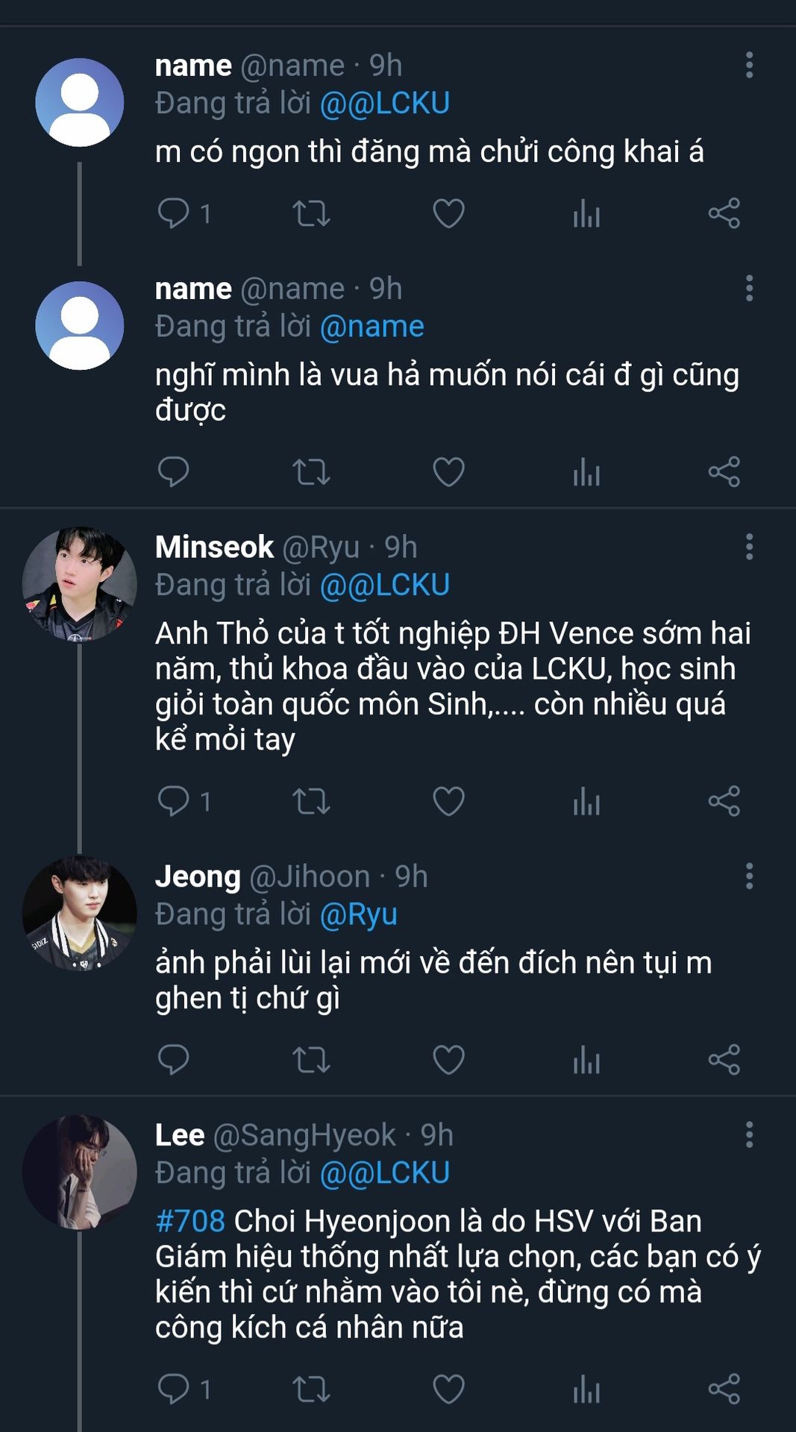Image resolution: width=796 pixels, height=1432 pixels.
Task: Open the #708 hashtag link
Action: pos(190,1222)
